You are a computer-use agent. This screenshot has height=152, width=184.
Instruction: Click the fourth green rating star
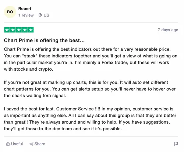click(25, 30)
